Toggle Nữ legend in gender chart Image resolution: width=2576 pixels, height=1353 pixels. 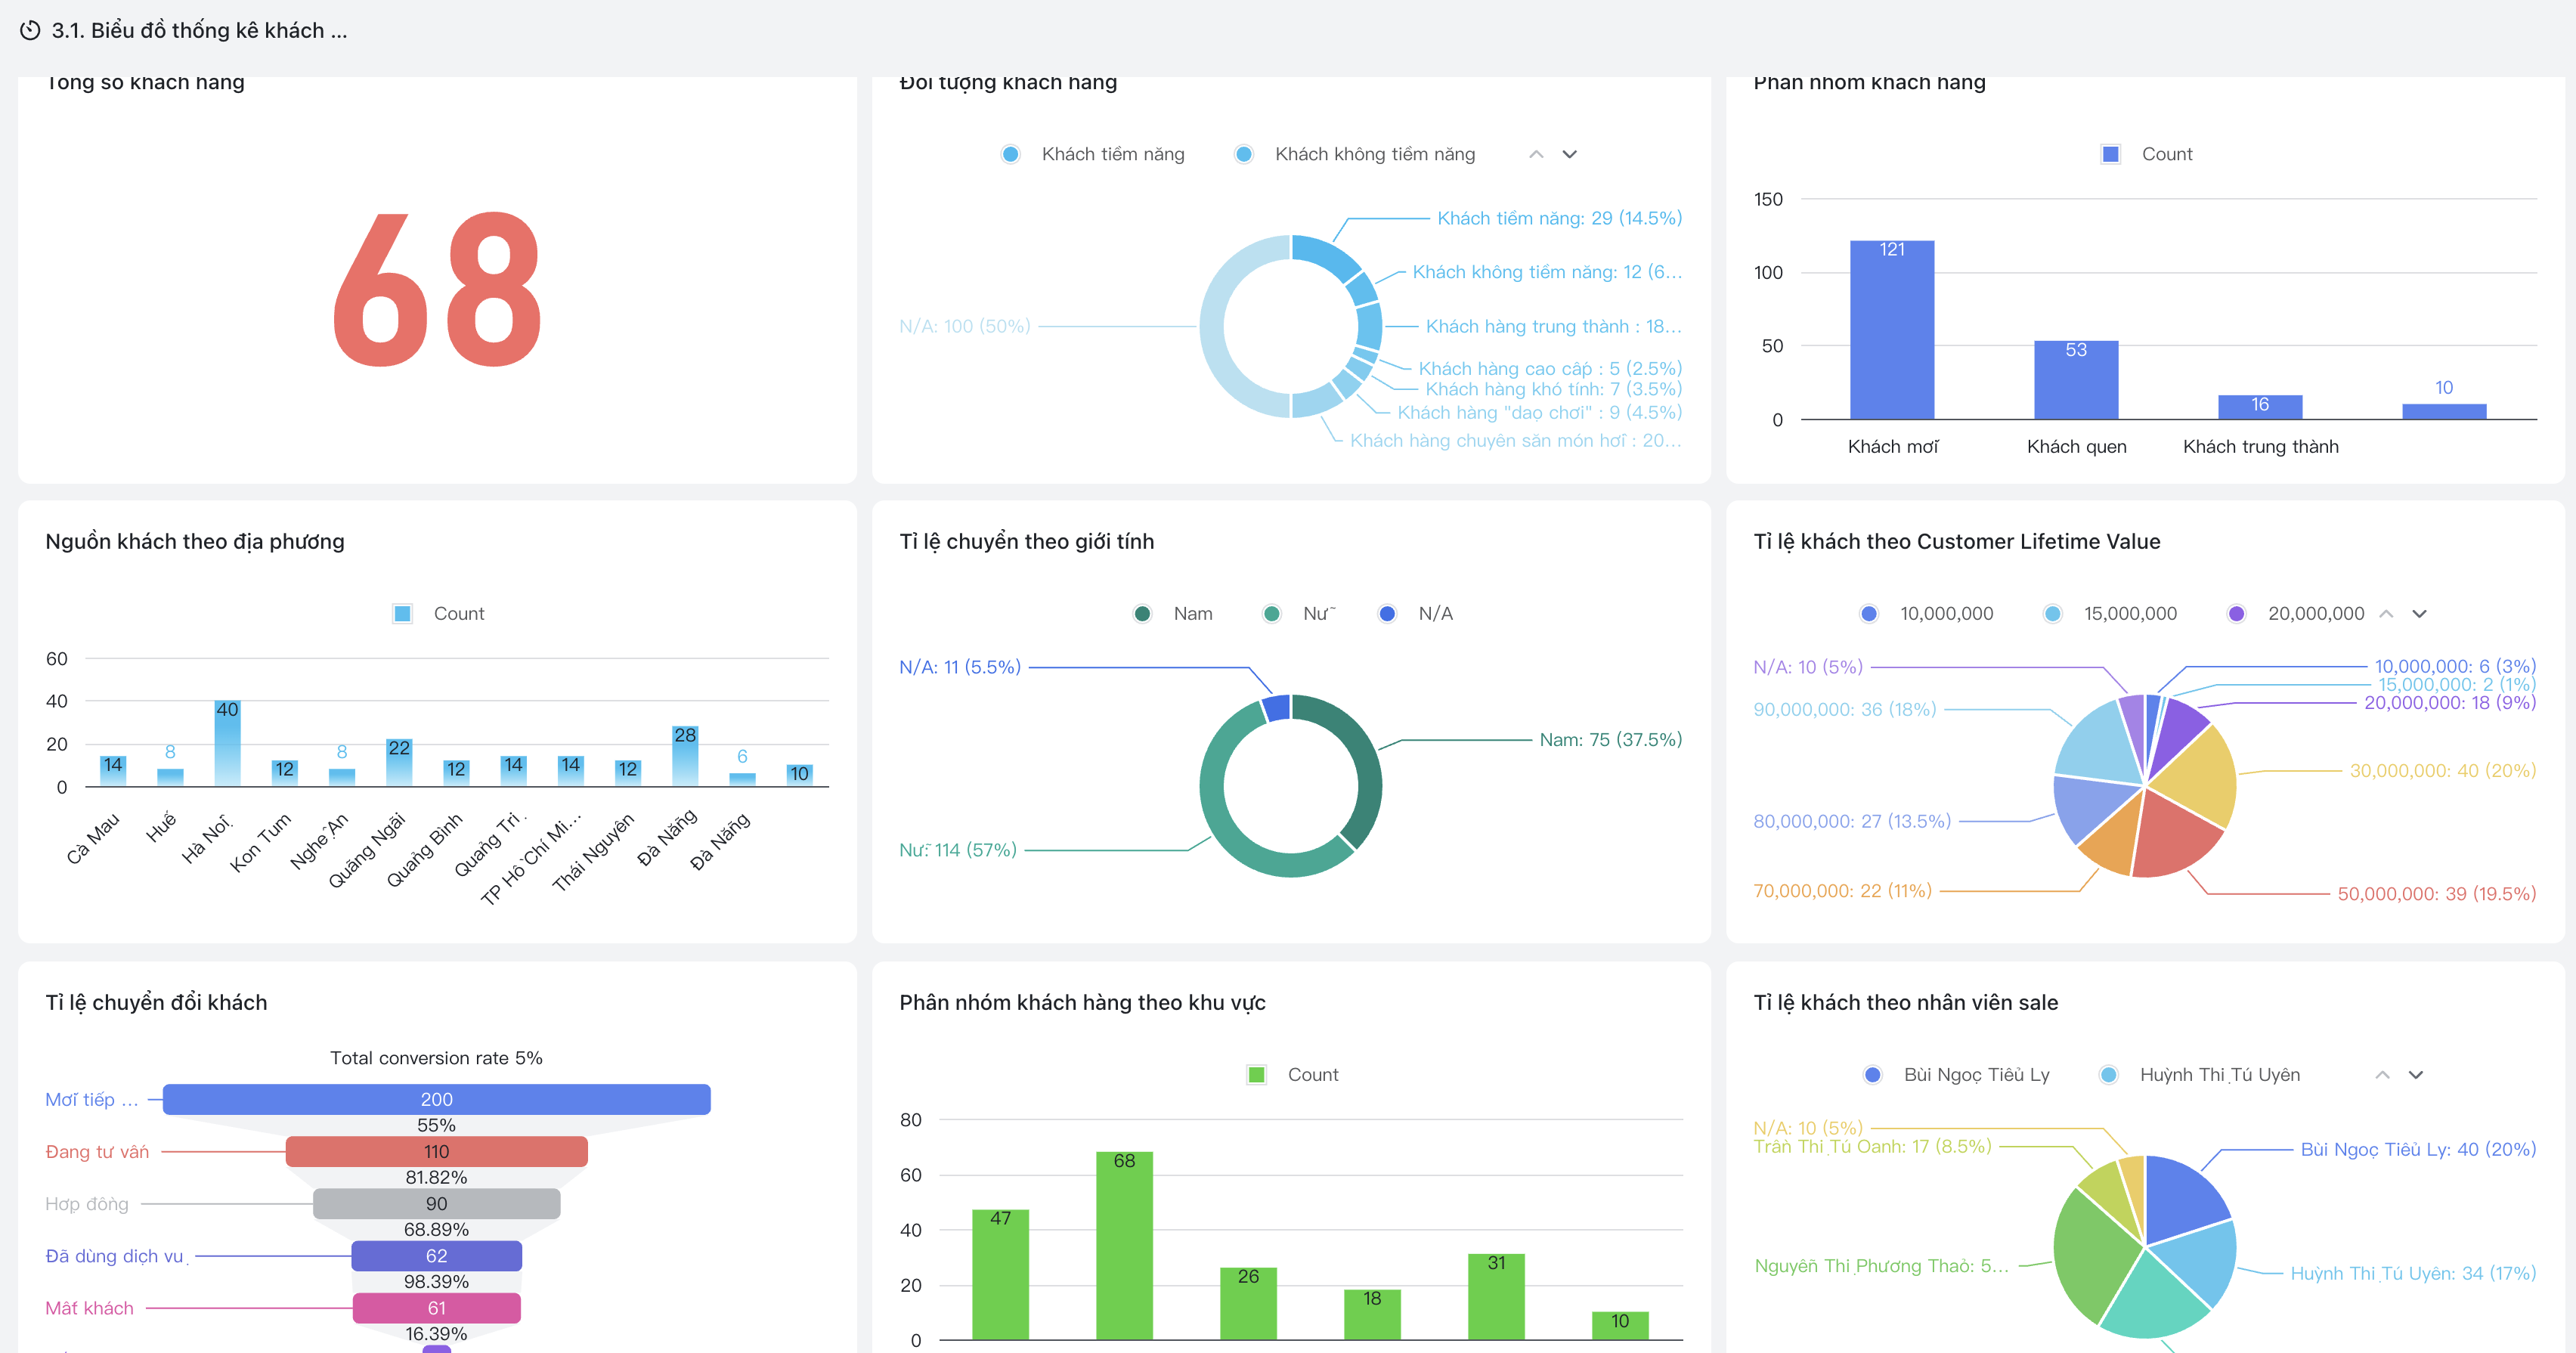(x=1299, y=613)
